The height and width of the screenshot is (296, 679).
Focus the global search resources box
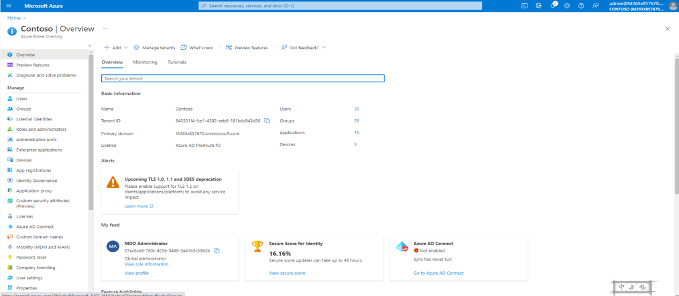(x=340, y=6)
